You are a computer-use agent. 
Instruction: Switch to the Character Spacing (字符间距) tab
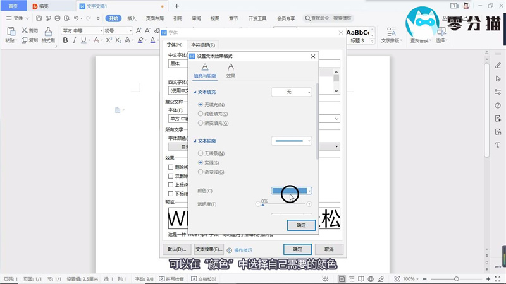click(x=203, y=45)
